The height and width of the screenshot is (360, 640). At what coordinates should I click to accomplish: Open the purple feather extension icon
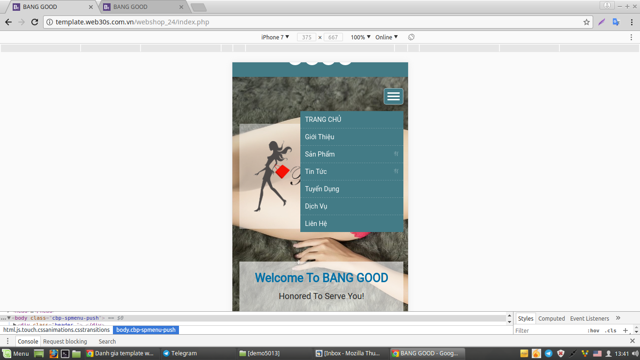pos(602,22)
